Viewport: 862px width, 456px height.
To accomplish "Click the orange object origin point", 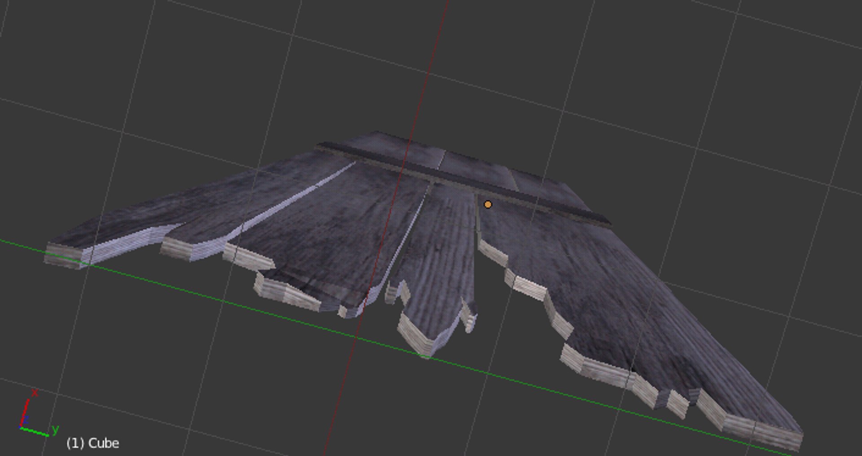I will coord(488,205).
